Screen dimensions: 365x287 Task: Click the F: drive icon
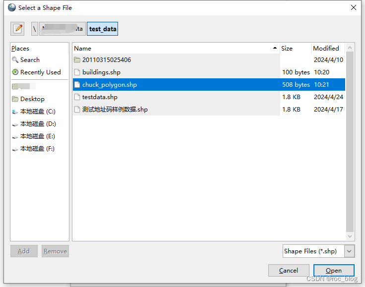tap(15, 149)
